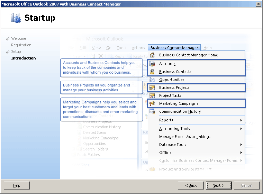Click the Business Contacts person icon

coord(152,72)
